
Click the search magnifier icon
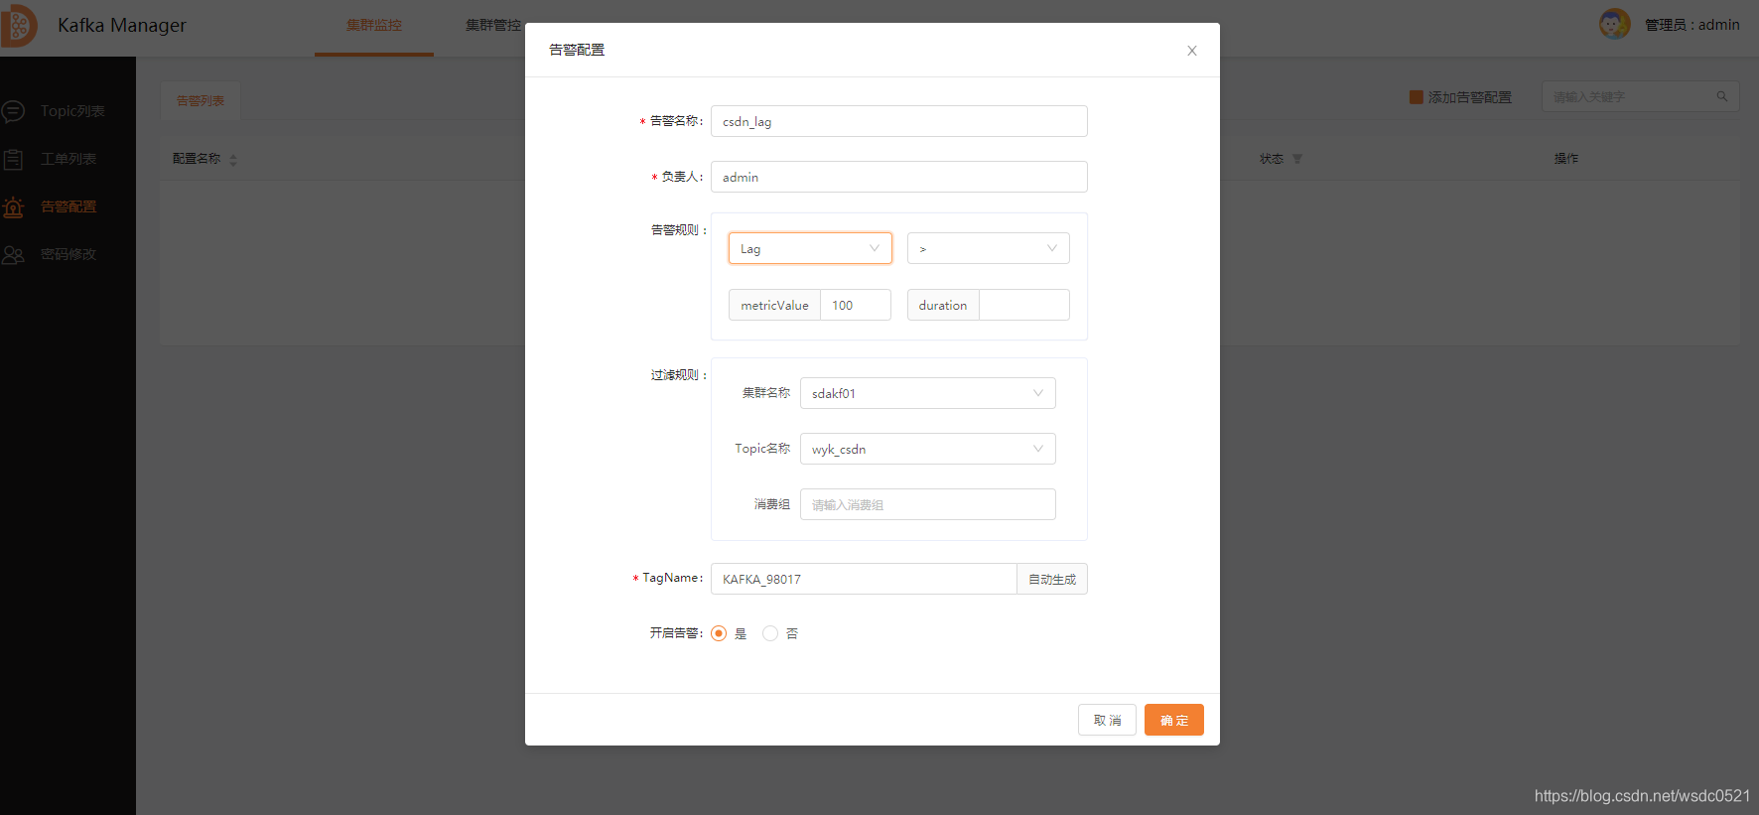coord(1722,96)
